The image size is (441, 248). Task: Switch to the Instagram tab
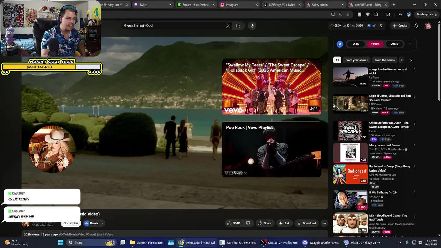pos(239,4)
